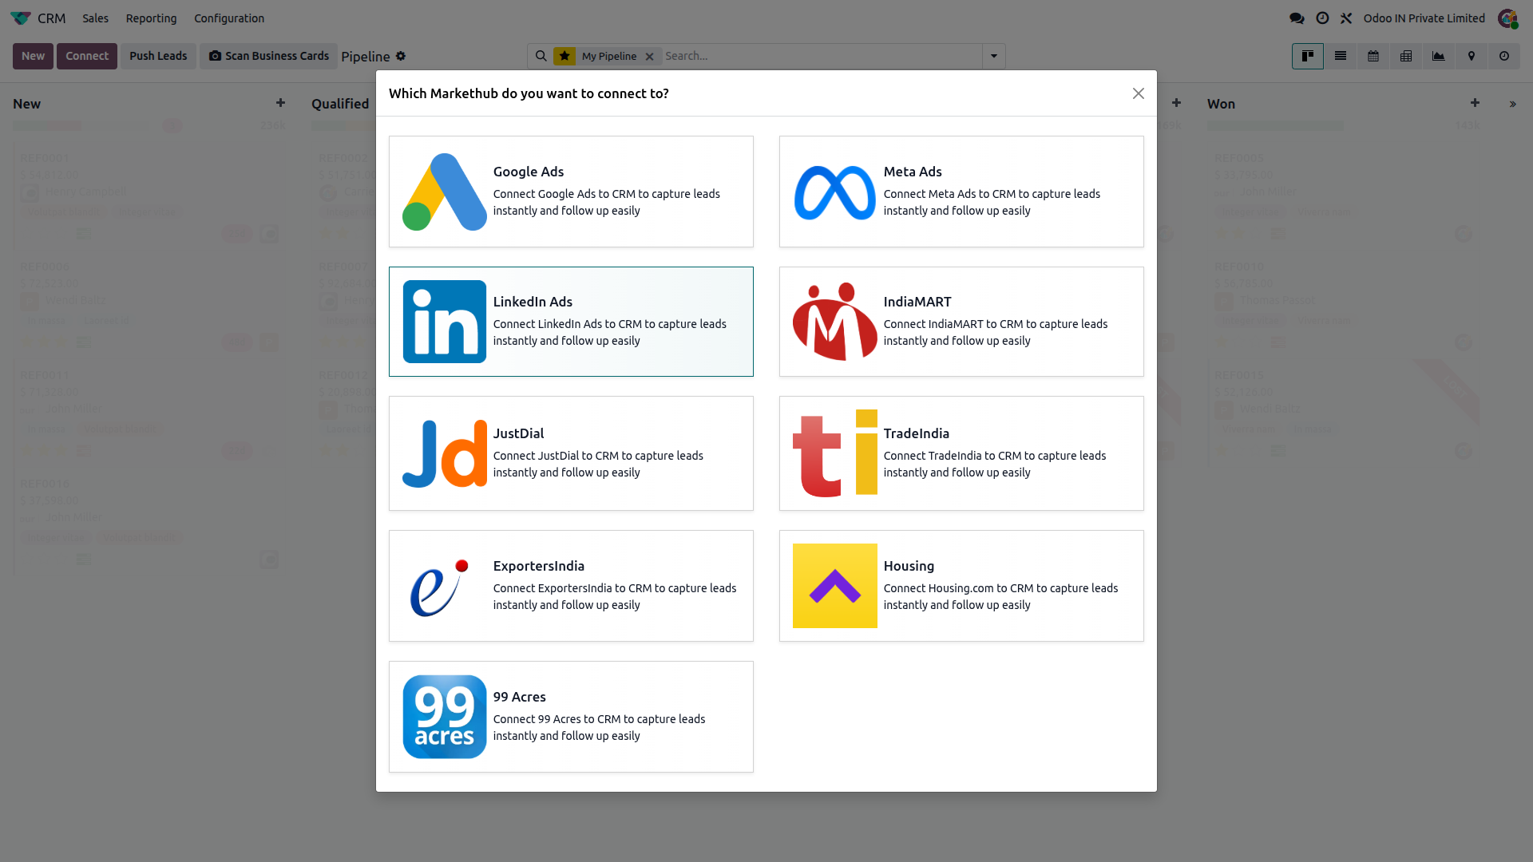Open the Sales menu

(95, 18)
